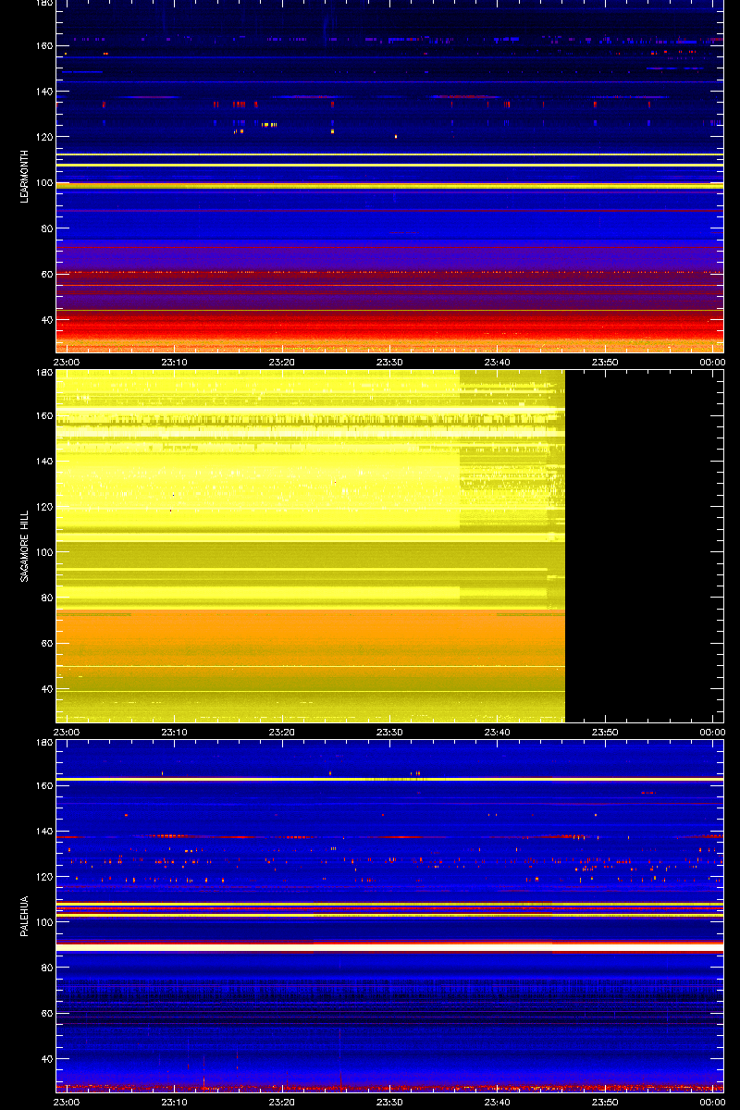Select the 40 frequency label on Sagamore Hill axis
The image size is (740, 1110).
[x=46, y=690]
